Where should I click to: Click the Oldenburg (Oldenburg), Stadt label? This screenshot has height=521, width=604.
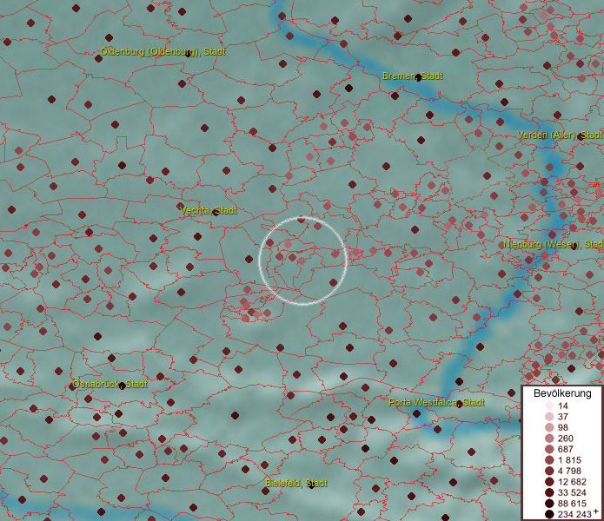click(163, 51)
